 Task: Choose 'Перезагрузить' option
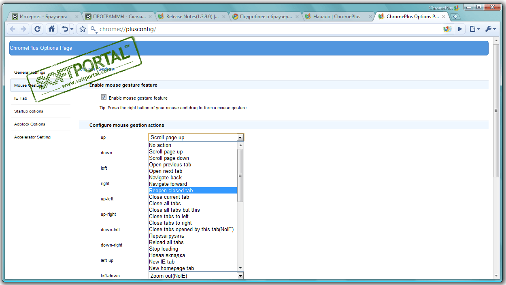193,236
